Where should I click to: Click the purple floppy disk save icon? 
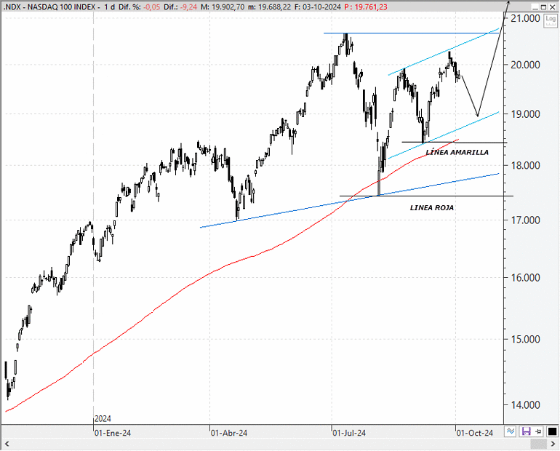[x=526, y=431]
